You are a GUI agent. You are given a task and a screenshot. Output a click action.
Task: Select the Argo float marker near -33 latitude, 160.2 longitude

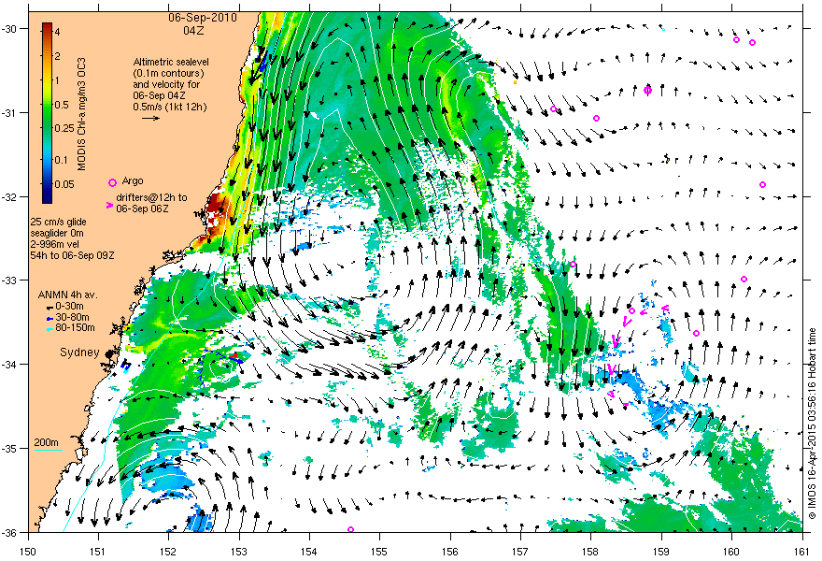[x=744, y=280]
